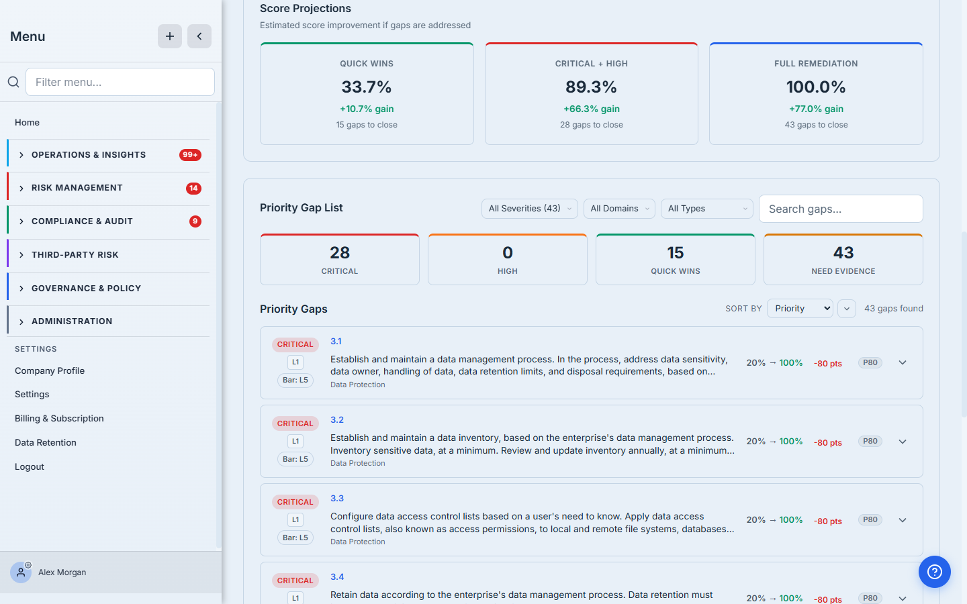The height and width of the screenshot is (604, 967).
Task: Open the Sort By Priority dropdown
Action: coord(800,309)
